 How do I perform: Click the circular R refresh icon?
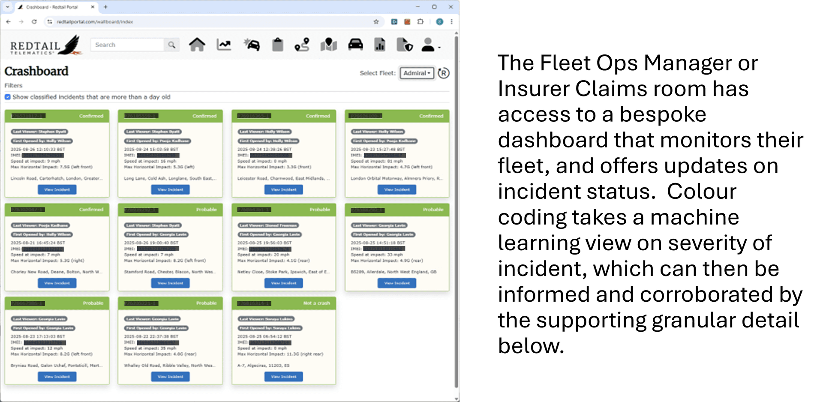(x=444, y=73)
